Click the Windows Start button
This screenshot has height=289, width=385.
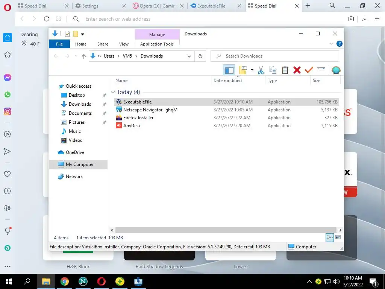point(9,281)
